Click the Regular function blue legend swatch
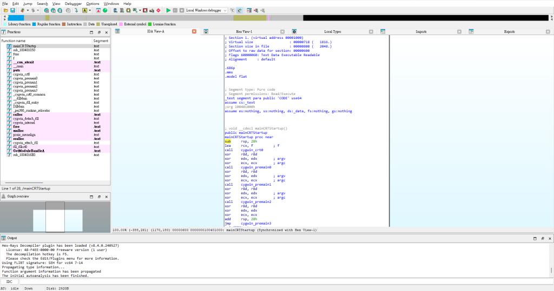Viewport: 554px width, 291px height. [34, 24]
